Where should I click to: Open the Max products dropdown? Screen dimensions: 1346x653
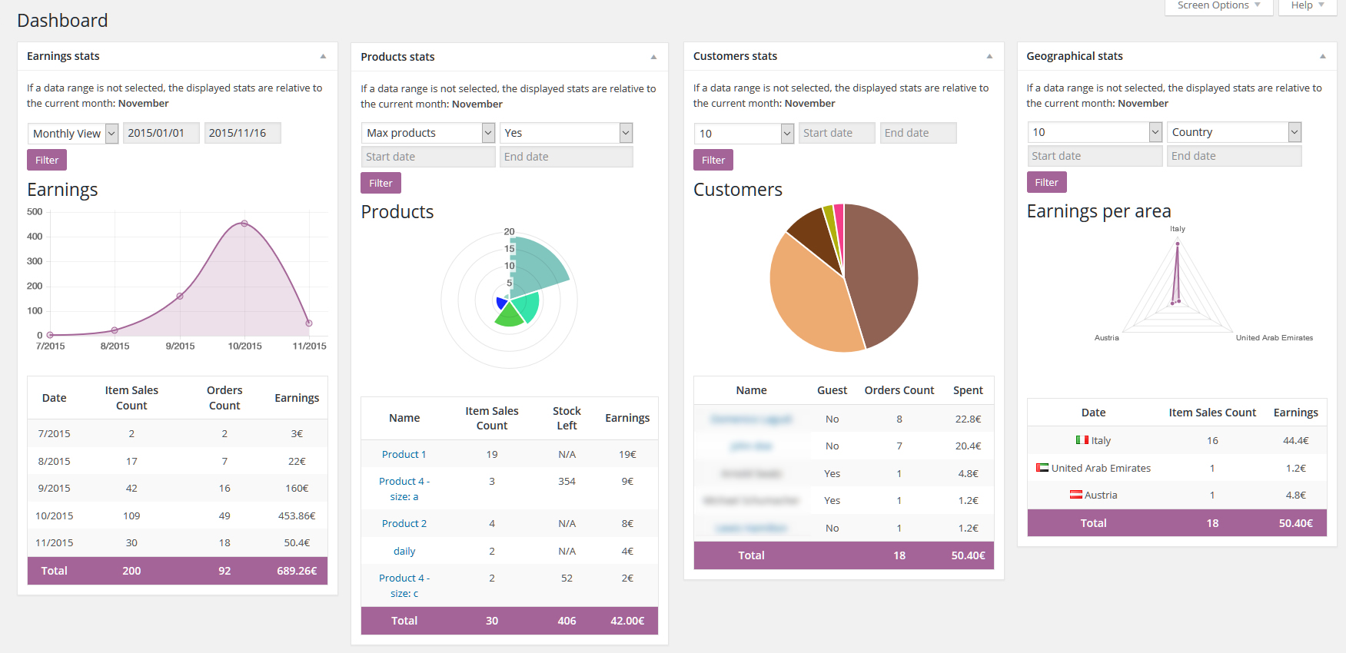pos(428,133)
